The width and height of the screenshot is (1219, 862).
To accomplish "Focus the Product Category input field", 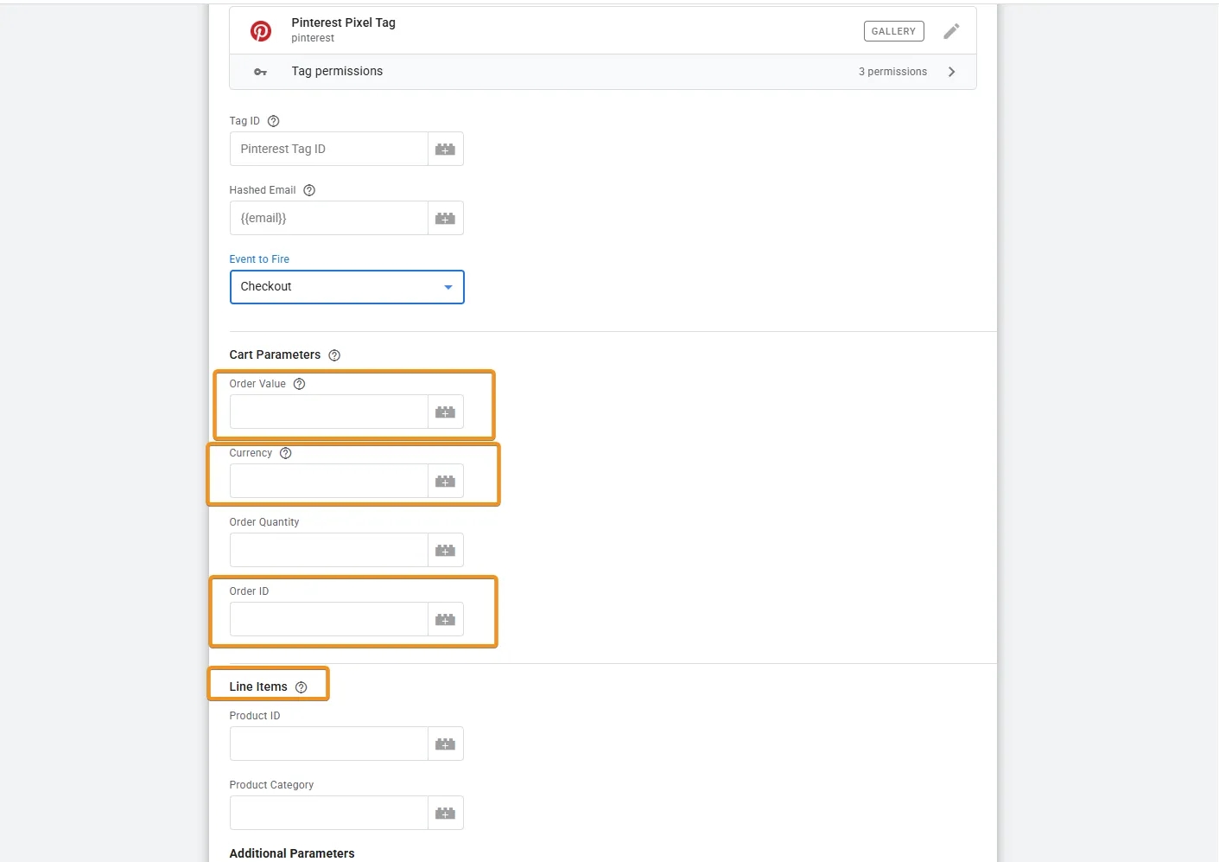I will [x=329, y=813].
